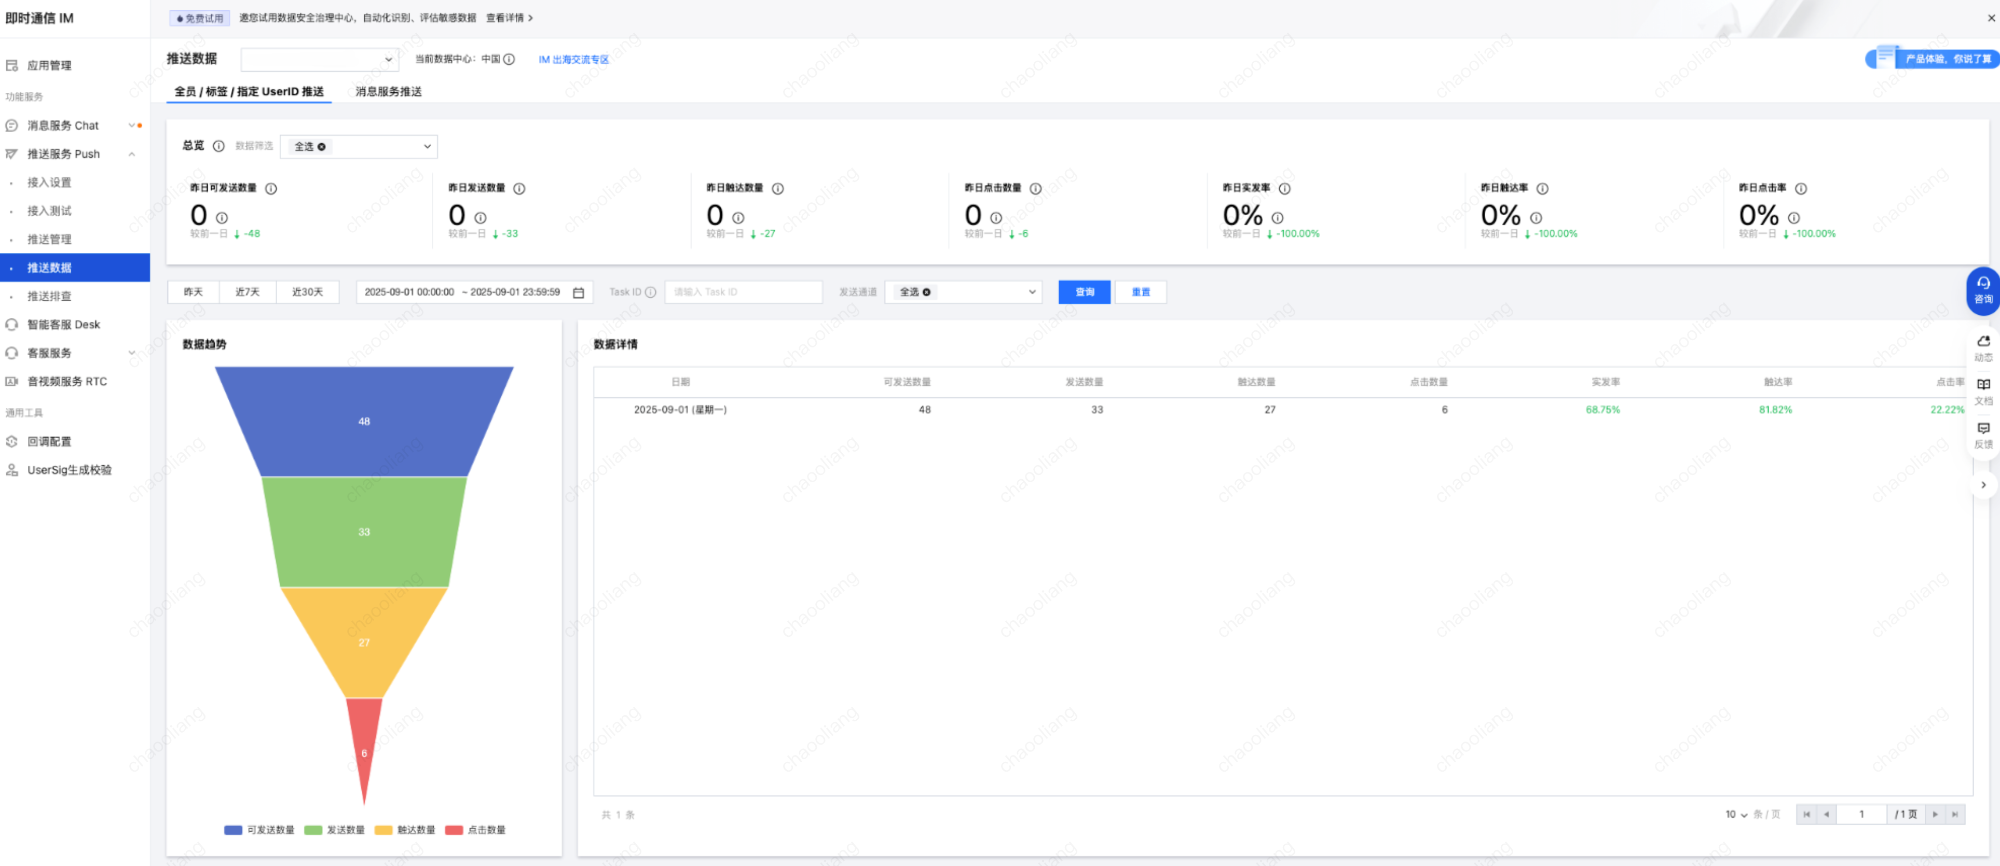Open 推送管理 in the sidebar
The width and height of the screenshot is (2000, 866).
point(49,239)
